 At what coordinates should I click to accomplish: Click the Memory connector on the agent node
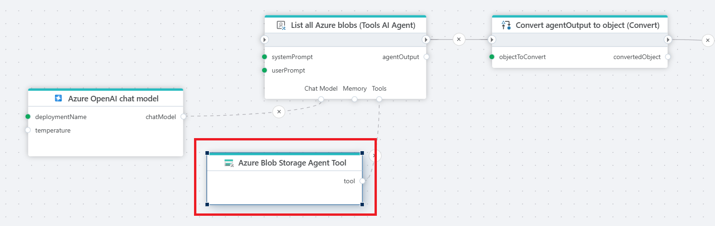pyautogui.click(x=354, y=99)
